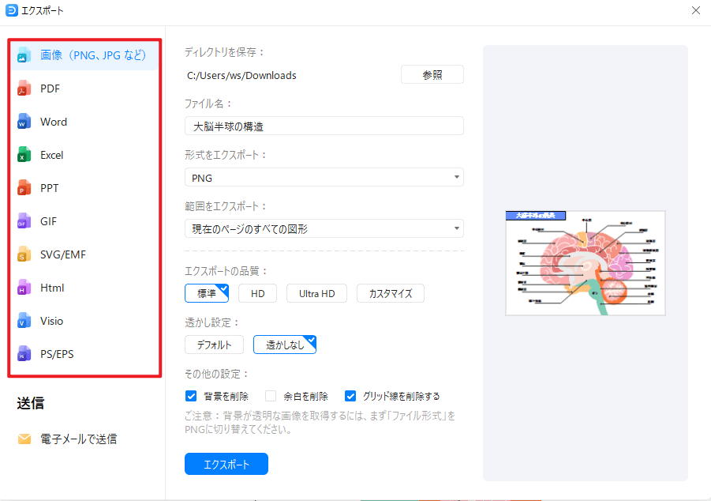Uncheck 背景を削除 option
The image size is (711, 501).
pos(190,395)
